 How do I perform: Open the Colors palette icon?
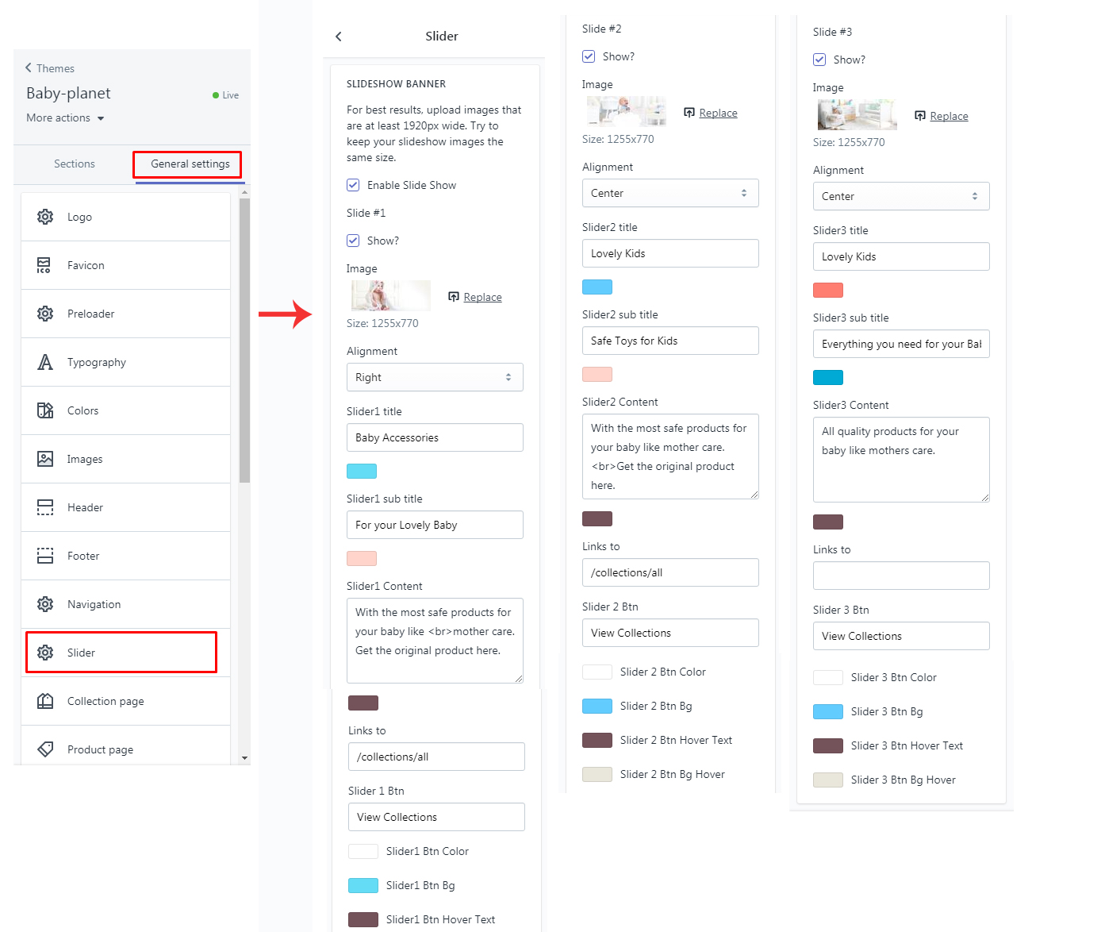tap(45, 410)
